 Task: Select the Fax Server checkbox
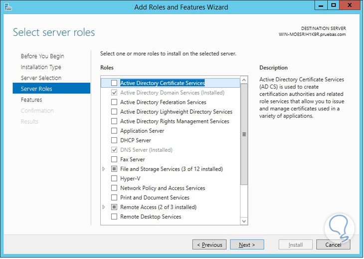tap(114, 160)
